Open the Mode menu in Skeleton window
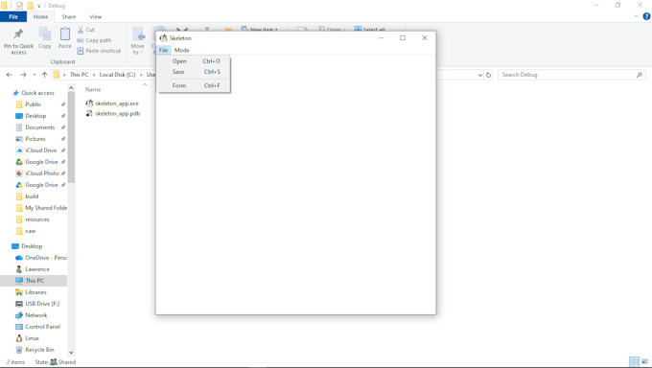The height and width of the screenshot is (368, 652). 182,50
